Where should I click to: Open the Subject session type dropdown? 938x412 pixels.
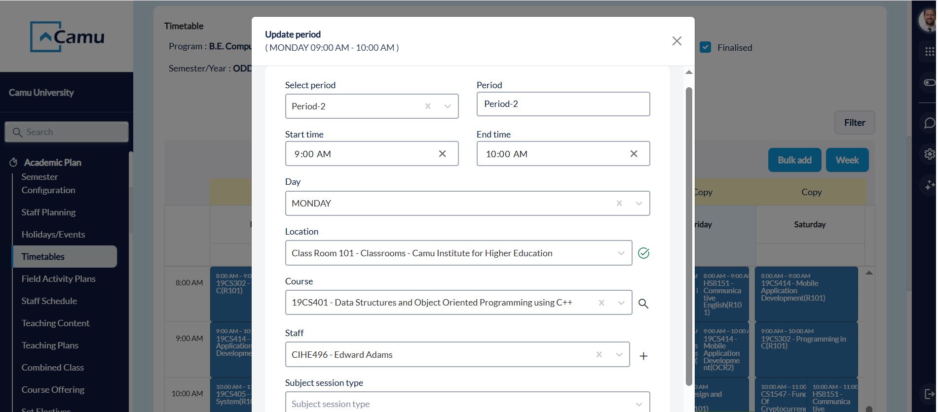click(638, 404)
